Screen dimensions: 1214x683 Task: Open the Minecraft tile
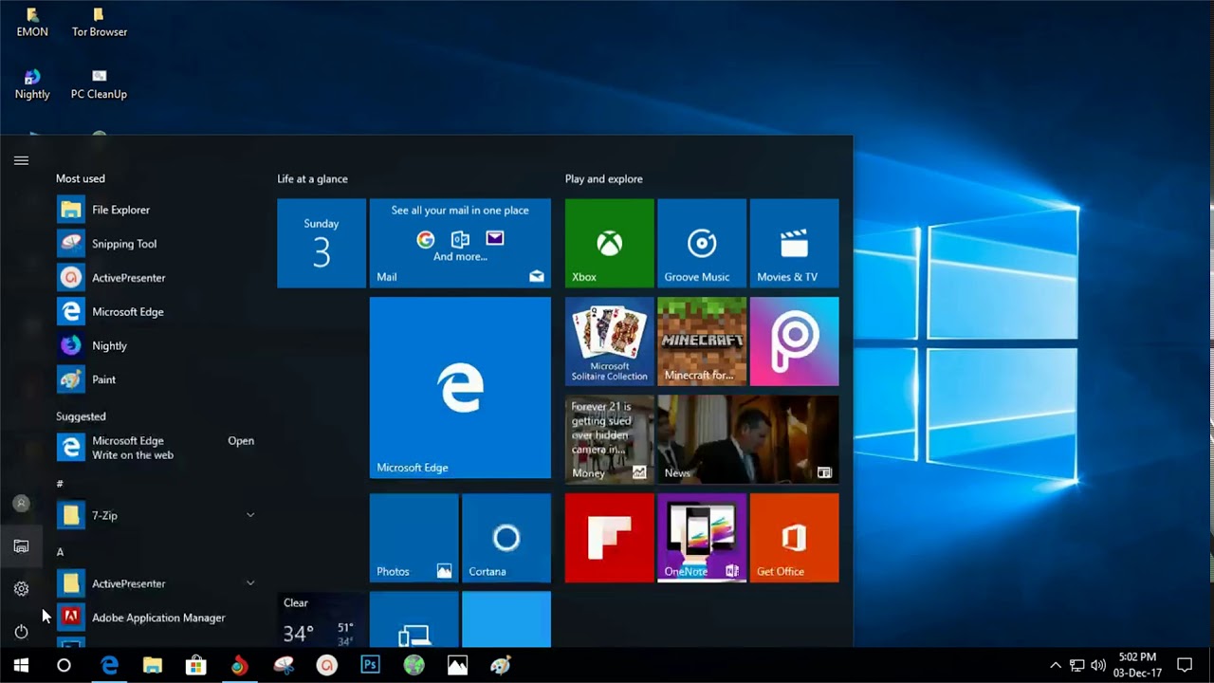pyautogui.click(x=701, y=341)
